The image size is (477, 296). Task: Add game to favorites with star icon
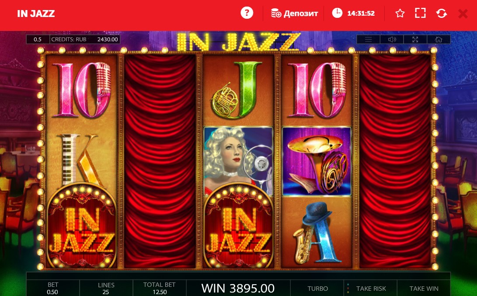point(400,14)
